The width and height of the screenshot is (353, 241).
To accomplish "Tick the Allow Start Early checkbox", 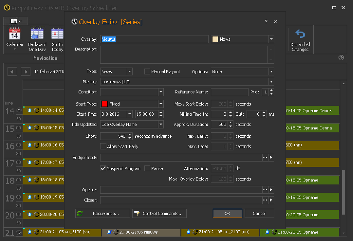I will pos(103,147).
